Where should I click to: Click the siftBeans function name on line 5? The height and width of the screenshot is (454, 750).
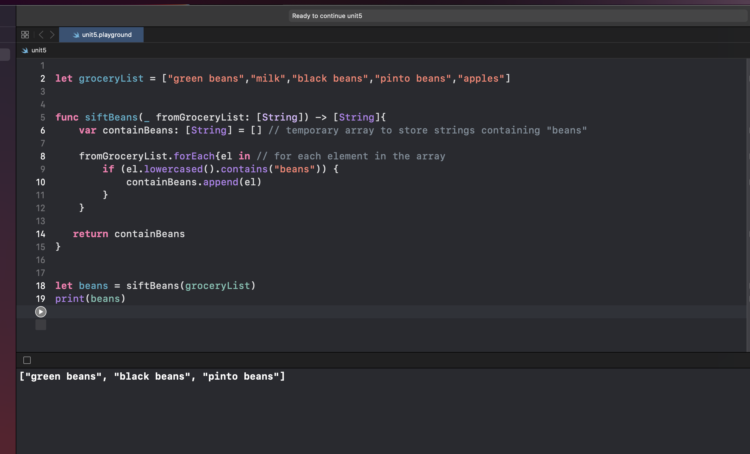point(111,117)
